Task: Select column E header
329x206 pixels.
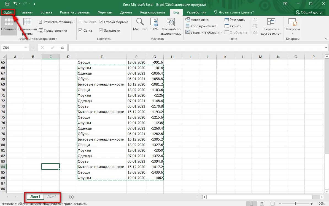Action: [102, 57]
